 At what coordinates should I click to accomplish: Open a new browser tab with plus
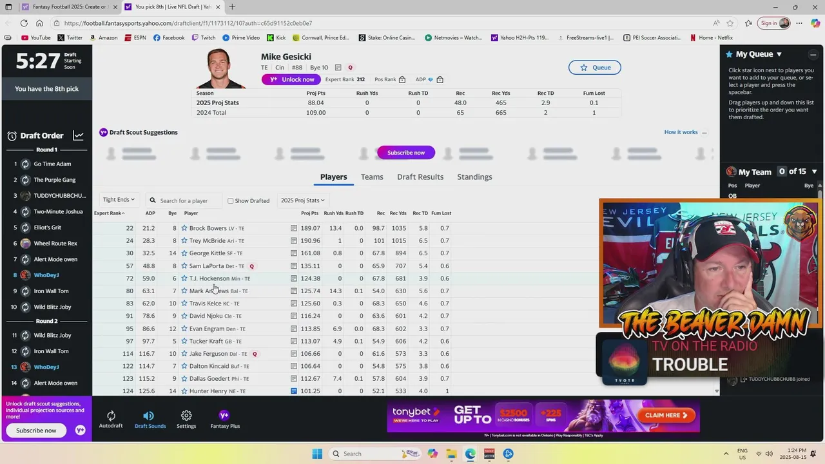tap(232, 7)
